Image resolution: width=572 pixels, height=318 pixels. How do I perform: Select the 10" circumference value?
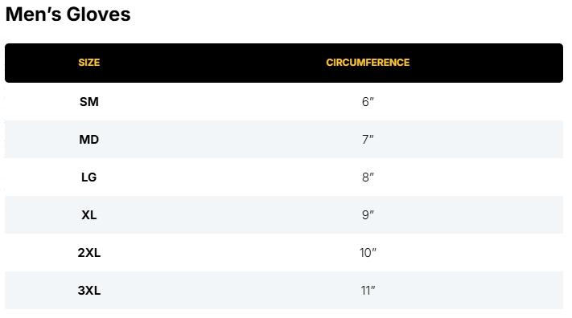tap(368, 253)
